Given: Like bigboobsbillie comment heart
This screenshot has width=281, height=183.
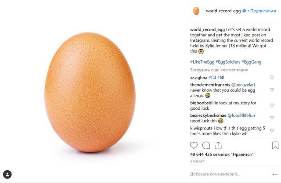Looking at the screenshot, I should (x=272, y=105).
